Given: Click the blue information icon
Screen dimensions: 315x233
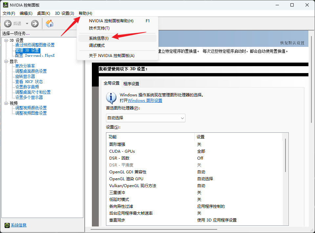Looking at the screenshot, I should (111, 98).
